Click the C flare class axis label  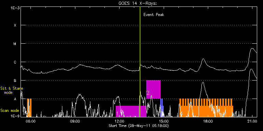(15, 62)
